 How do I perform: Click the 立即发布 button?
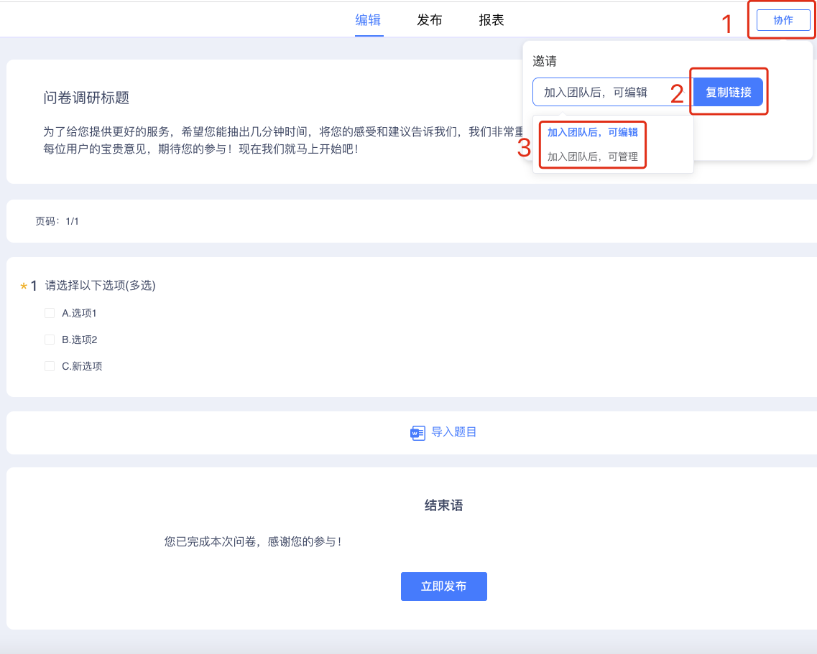click(x=444, y=587)
